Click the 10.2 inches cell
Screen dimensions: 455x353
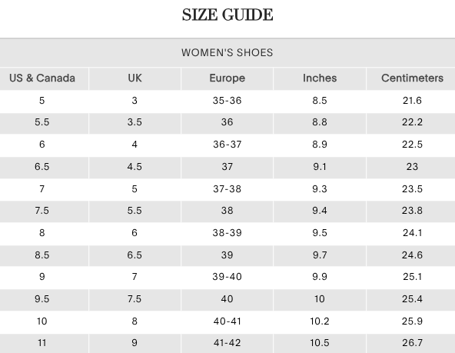click(x=320, y=321)
